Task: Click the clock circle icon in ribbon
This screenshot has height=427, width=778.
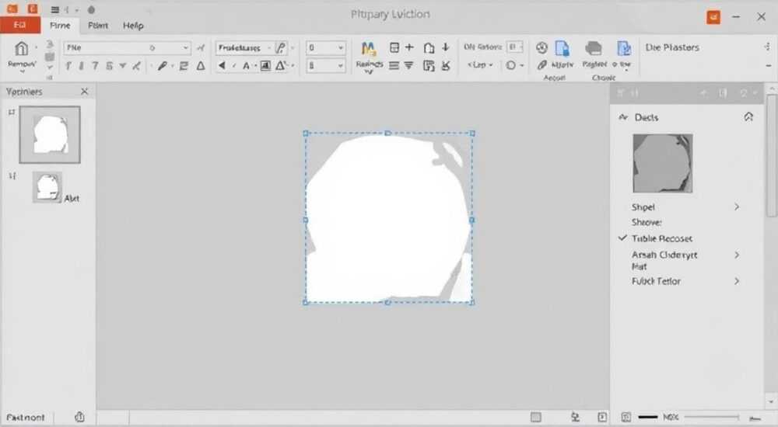Action: click(x=541, y=47)
